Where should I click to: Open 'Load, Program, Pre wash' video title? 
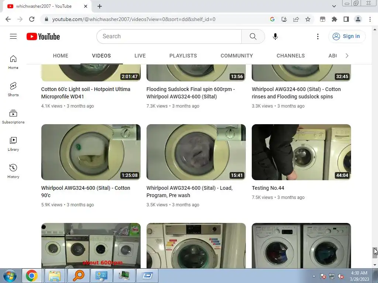[189, 192]
